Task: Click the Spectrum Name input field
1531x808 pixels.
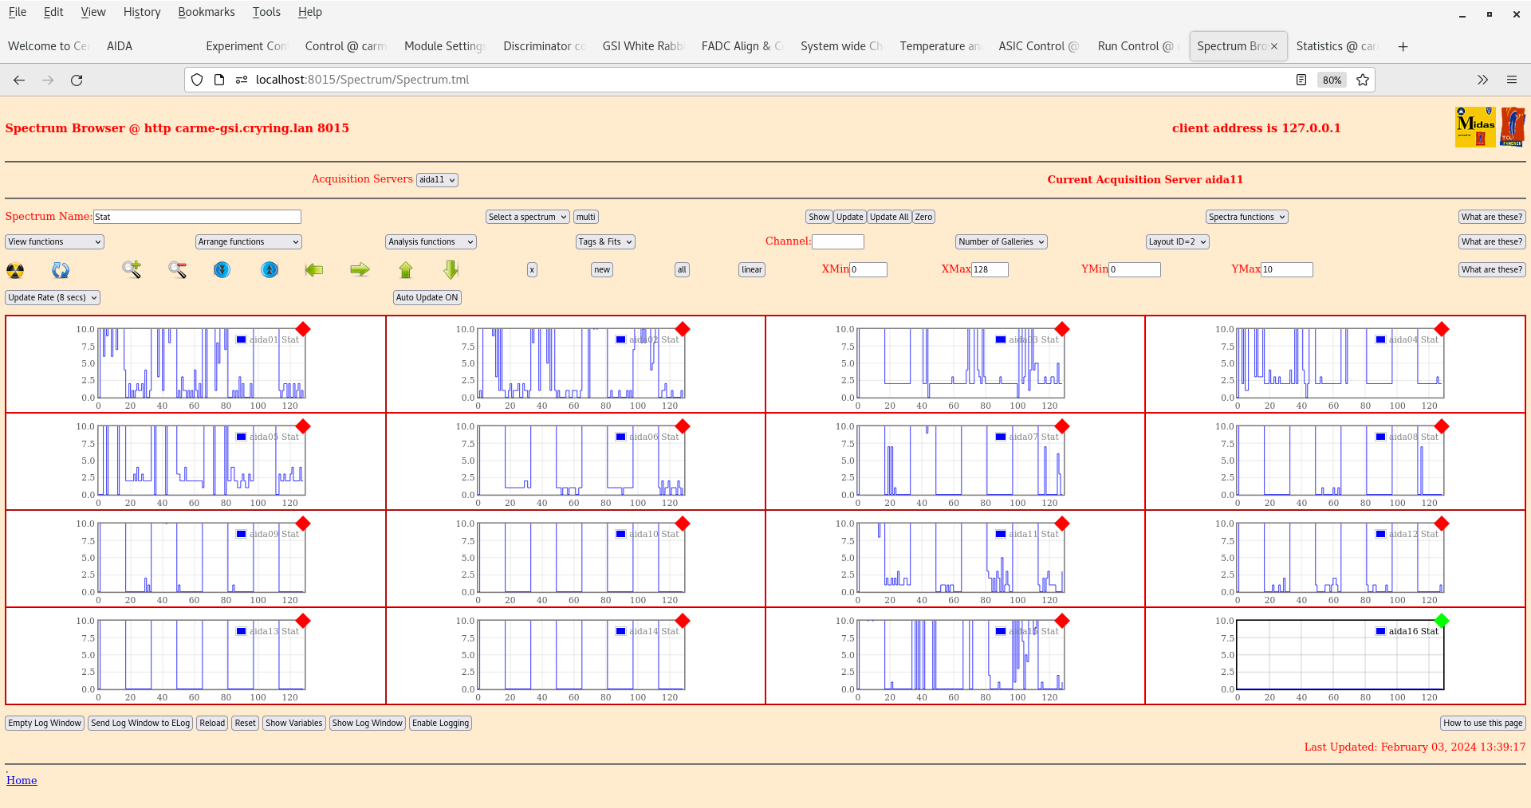Action: pyautogui.click(x=197, y=217)
